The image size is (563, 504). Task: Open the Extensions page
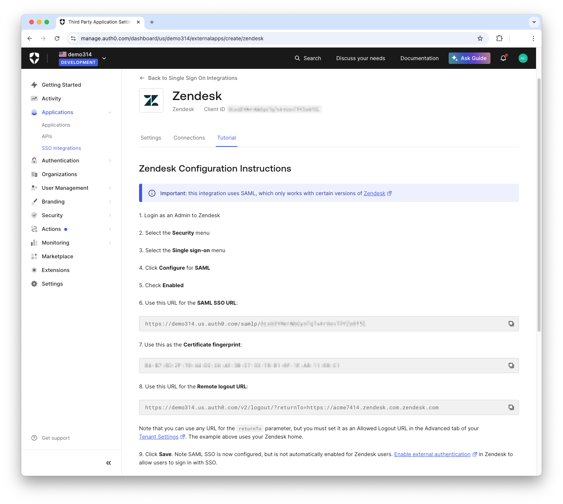(x=55, y=270)
